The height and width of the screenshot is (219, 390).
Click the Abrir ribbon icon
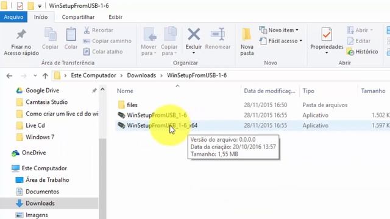point(350,30)
